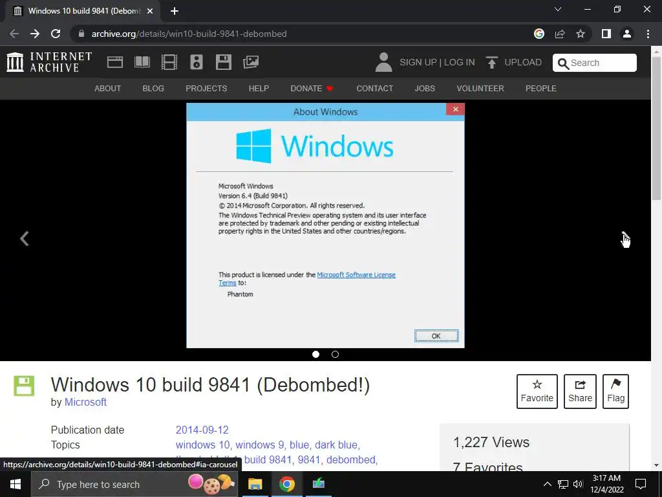Open the CONTACT menu item
This screenshot has height=497, width=662.
point(374,88)
